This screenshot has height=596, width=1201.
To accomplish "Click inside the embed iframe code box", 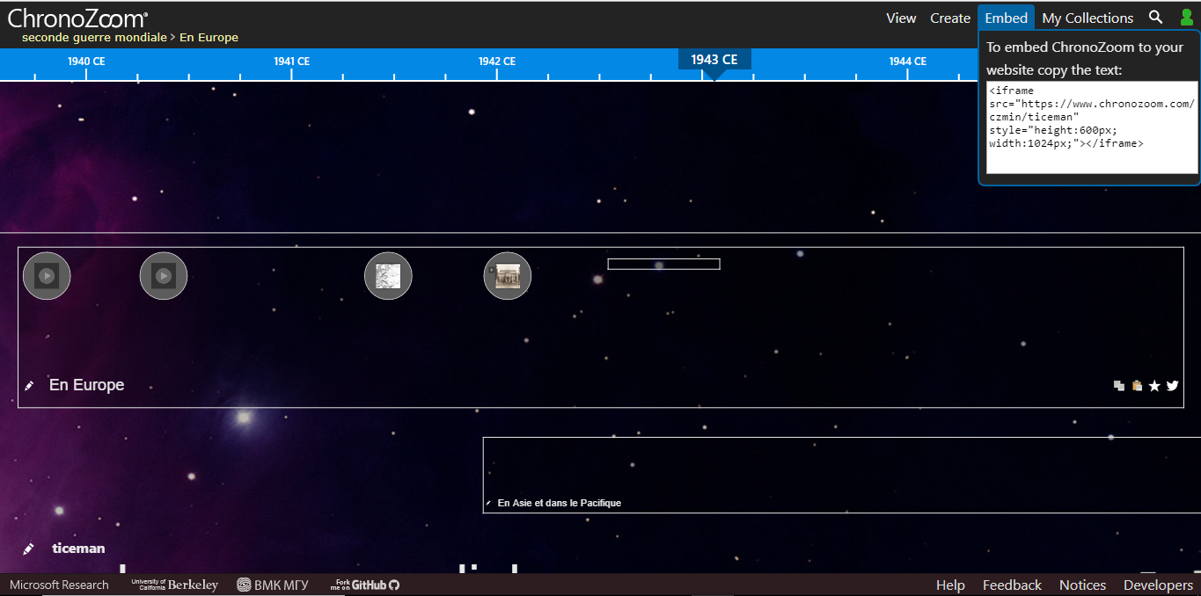I will (1092, 127).
